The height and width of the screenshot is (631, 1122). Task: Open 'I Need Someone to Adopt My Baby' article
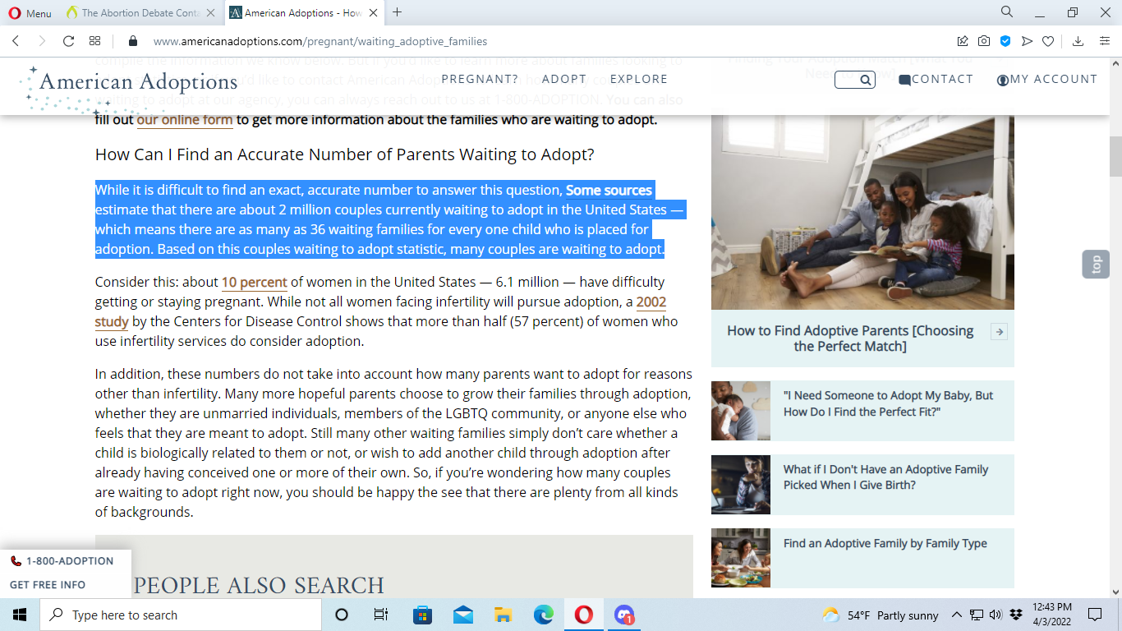889,403
